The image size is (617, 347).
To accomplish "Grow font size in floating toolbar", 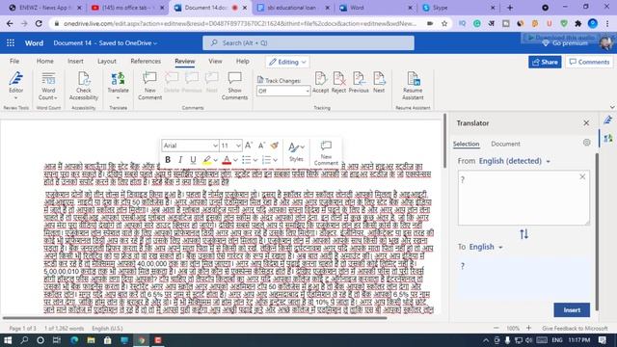I will coord(249,146).
